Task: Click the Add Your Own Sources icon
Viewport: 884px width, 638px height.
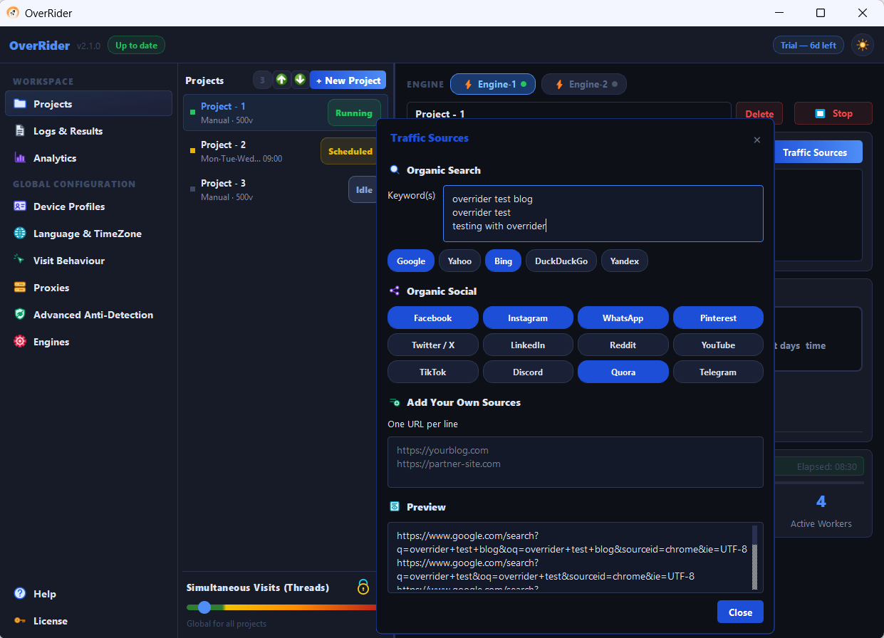Action: [395, 402]
